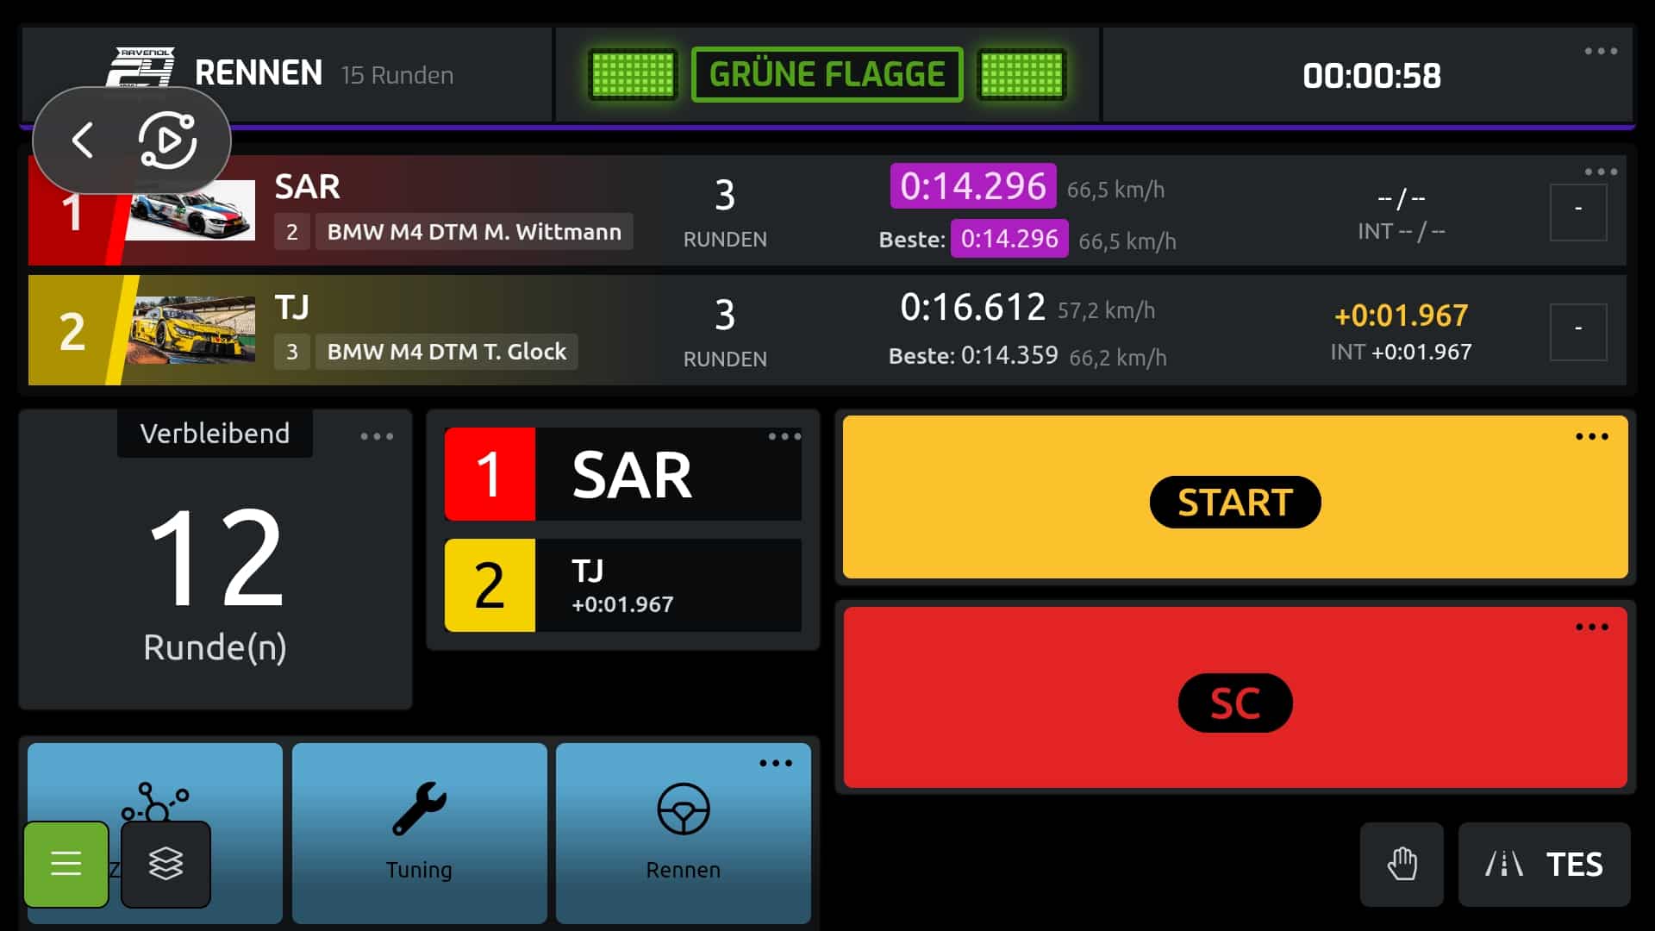The height and width of the screenshot is (931, 1655).
Task: Select the TJ entry in the mini leaderboard
Action: point(623,585)
